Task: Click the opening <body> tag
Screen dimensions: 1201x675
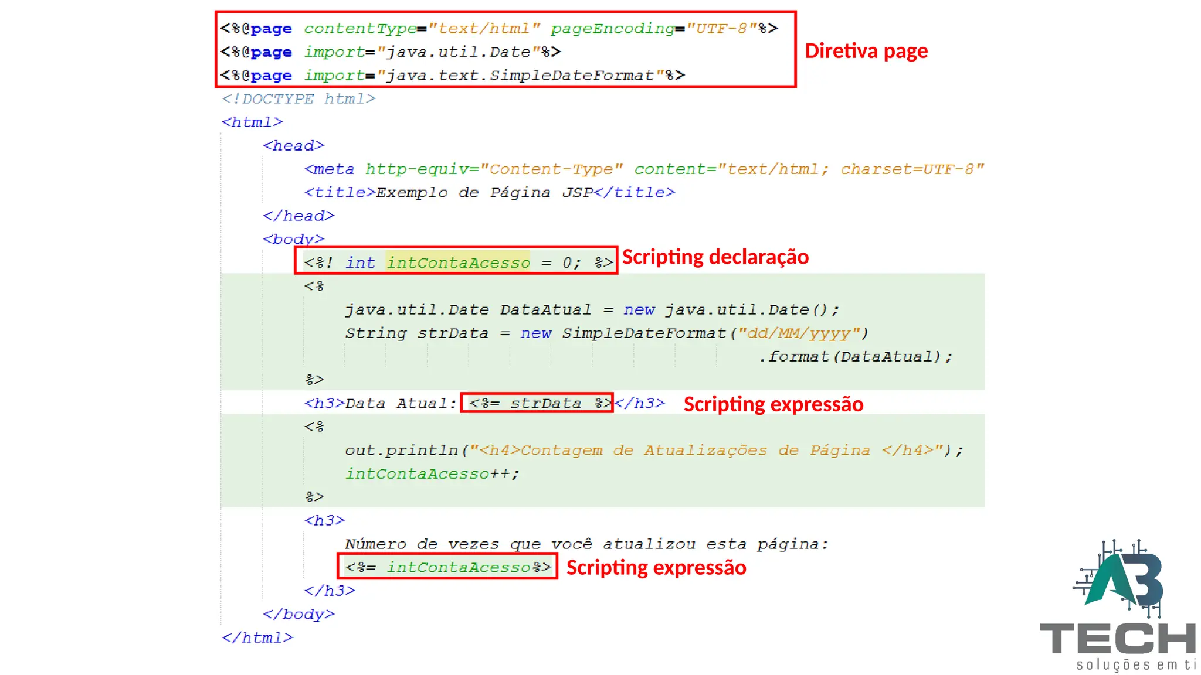Action: click(x=293, y=240)
